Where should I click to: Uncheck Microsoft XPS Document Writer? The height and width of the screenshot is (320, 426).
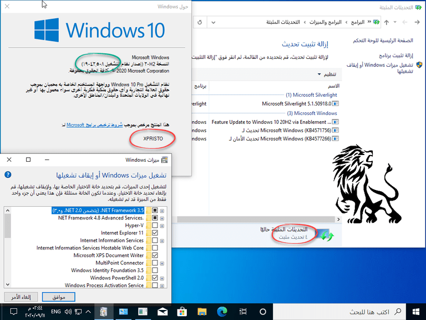pos(155,255)
